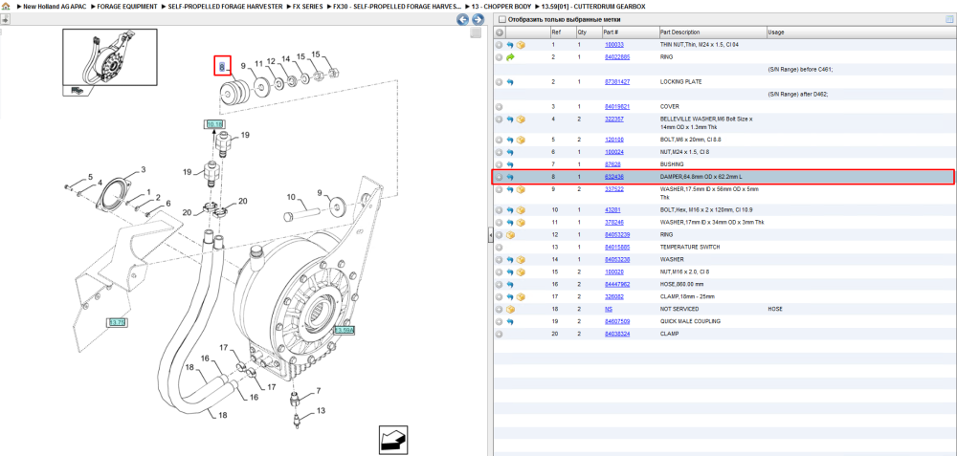This screenshot has width=957, height=456.
Task: Click callout number 10 on the diagram
Action: point(291,197)
